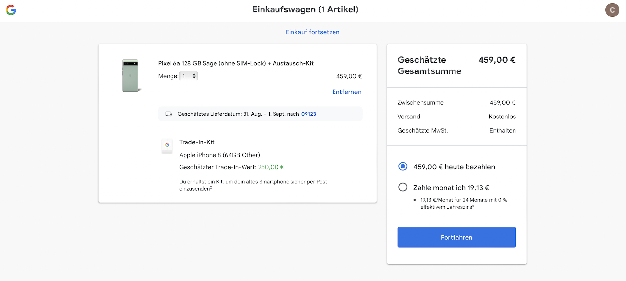The image size is (626, 281).
Task: Select 'Zahle monatlich 19,13 €' option
Action: coord(403,187)
